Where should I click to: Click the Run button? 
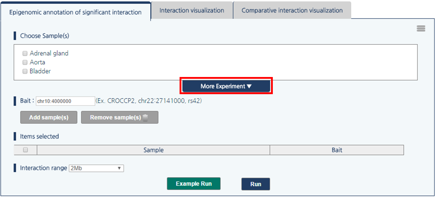256,184
